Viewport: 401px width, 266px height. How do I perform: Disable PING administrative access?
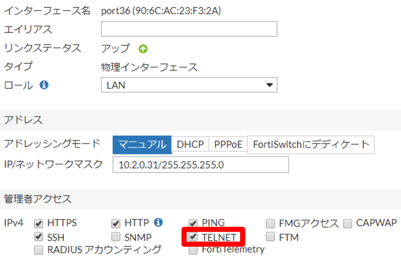pos(193,223)
